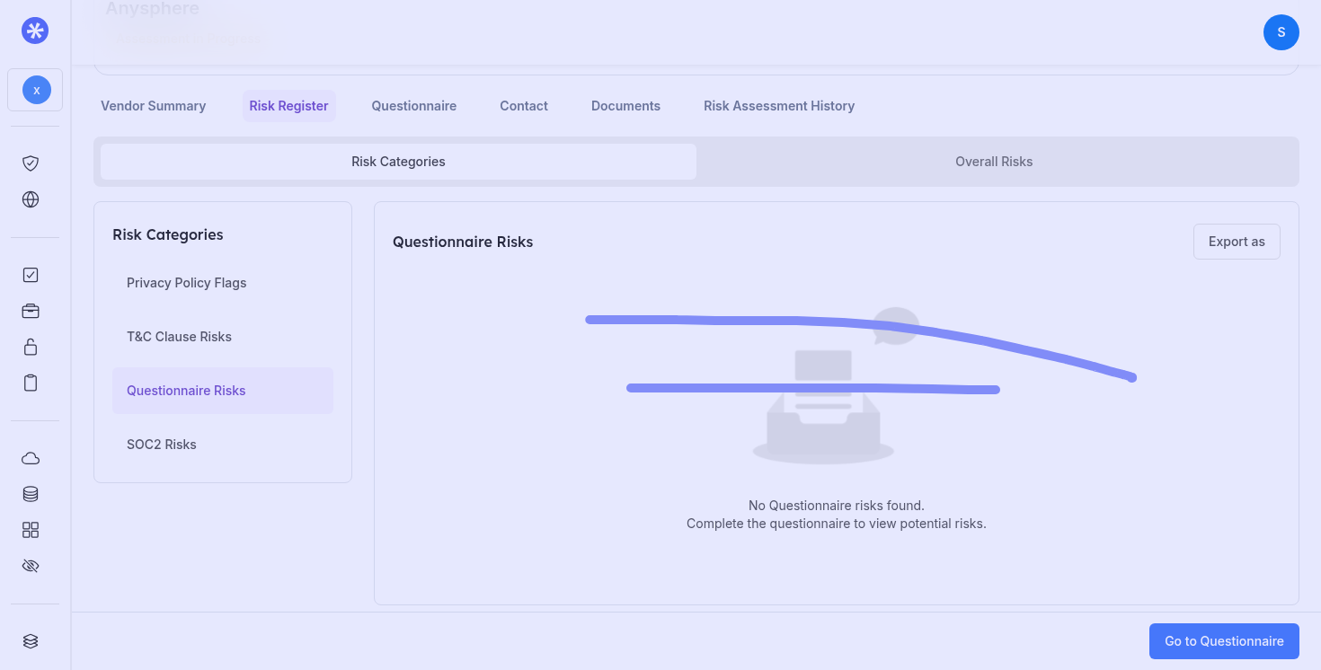
Task: Click the globe icon in sidebar
Action: coord(31,199)
